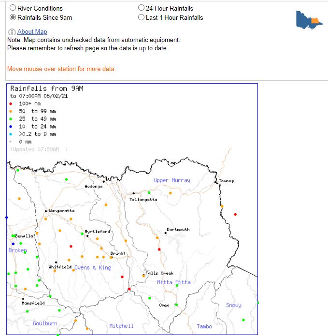The image size is (328, 336).
Task: Click the orange 50 to 99 mm legend dot
Action: click(11, 111)
